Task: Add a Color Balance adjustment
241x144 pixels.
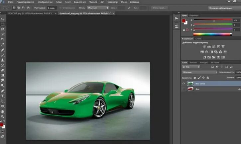Action: pyautogui.click(x=207, y=52)
